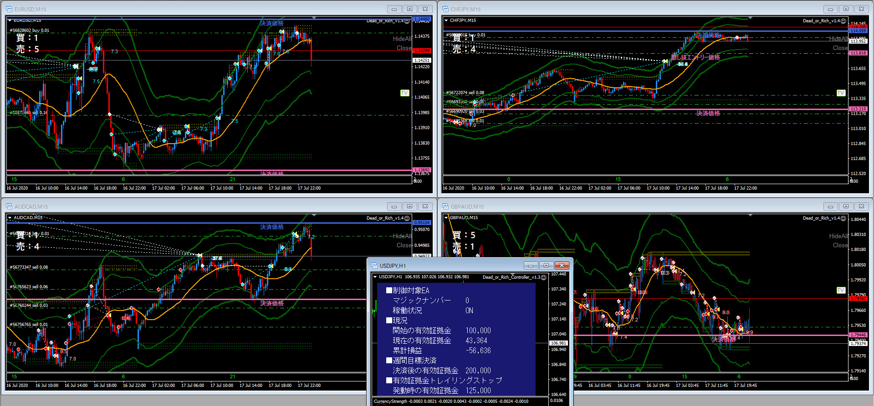Viewport: 874px width, 406px height.
Task: Click the smiley EA icon in USDJPY chart
Action: [x=543, y=277]
